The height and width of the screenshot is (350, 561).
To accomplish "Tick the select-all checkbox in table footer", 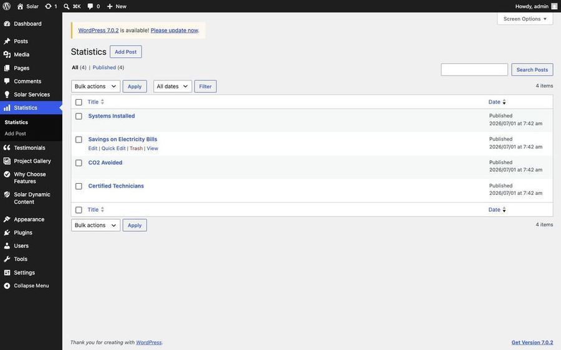I will coord(79,210).
